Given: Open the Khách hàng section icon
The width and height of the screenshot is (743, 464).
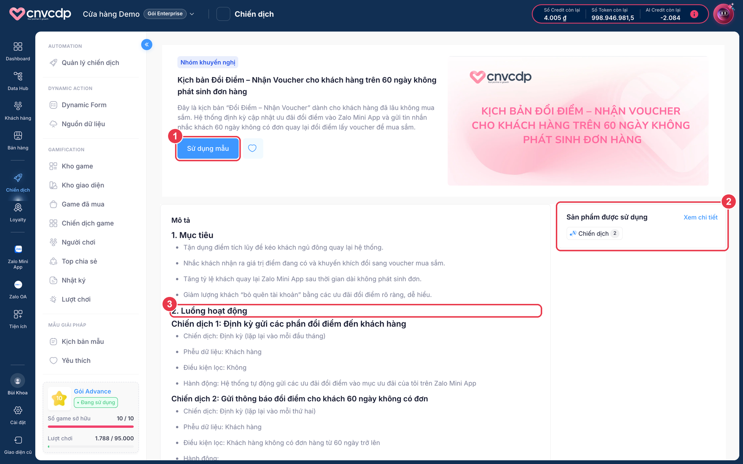Looking at the screenshot, I should (18, 110).
